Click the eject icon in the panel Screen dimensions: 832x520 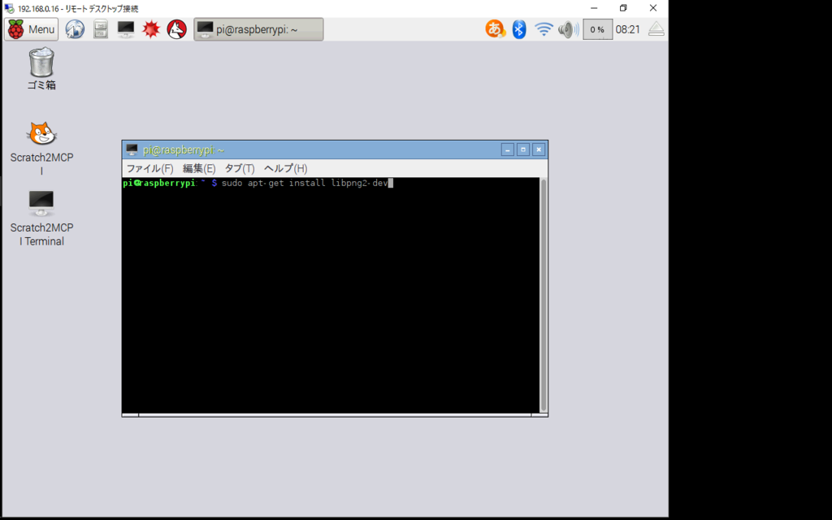pos(656,29)
